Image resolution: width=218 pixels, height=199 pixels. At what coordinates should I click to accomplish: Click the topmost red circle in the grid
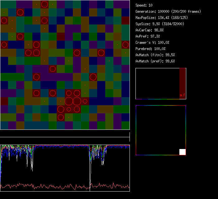pos(45,4)
